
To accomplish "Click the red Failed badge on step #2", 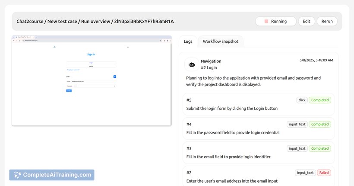I will [324, 173].
